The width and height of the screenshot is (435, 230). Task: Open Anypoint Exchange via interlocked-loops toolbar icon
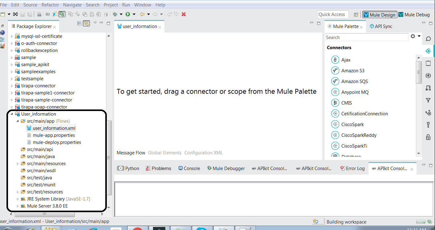point(15,14)
